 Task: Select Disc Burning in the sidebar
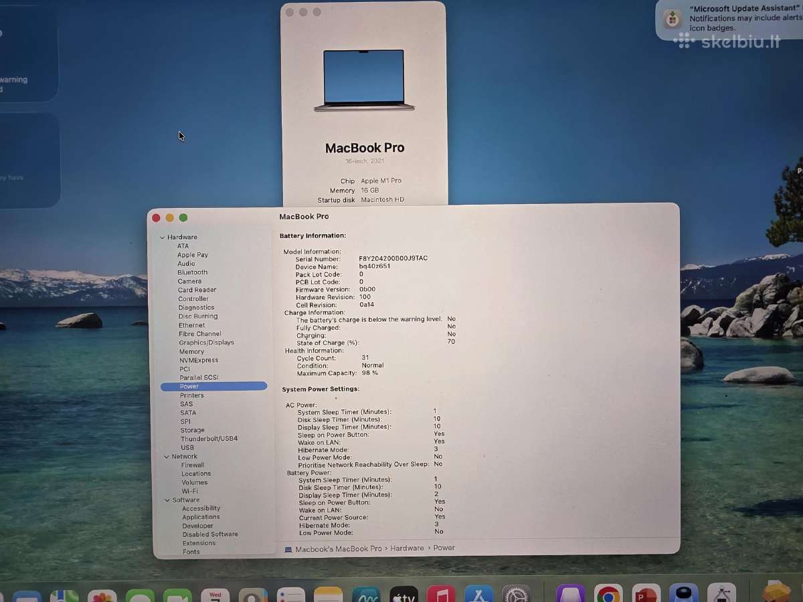click(x=198, y=316)
